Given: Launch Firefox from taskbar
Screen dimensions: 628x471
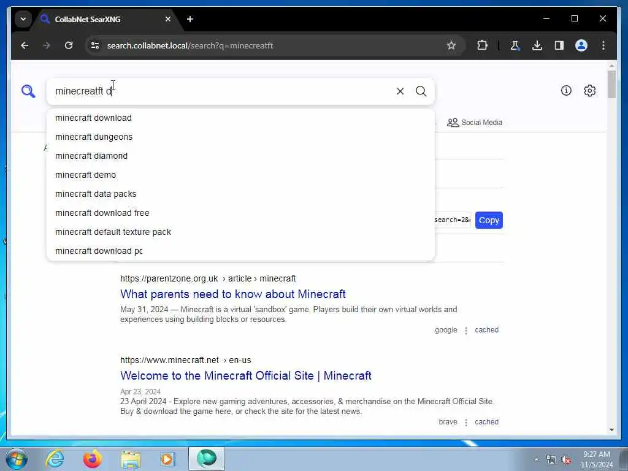Looking at the screenshot, I should pyautogui.click(x=93, y=459).
